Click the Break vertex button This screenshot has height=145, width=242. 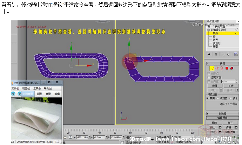coord(230,123)
